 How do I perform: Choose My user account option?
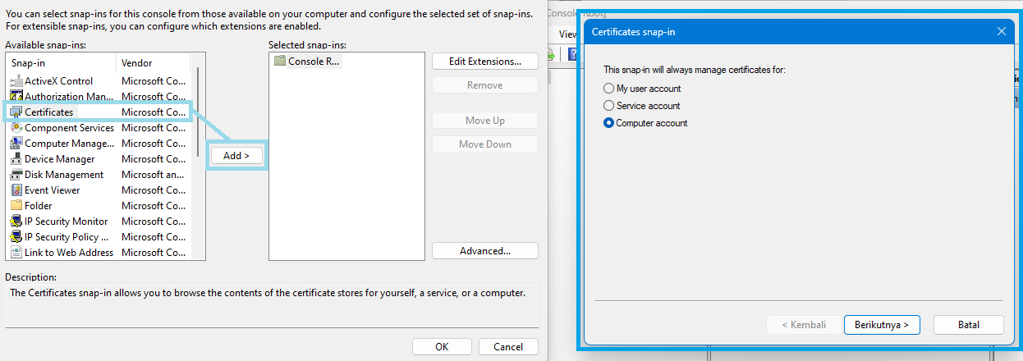tap(608, 89)
